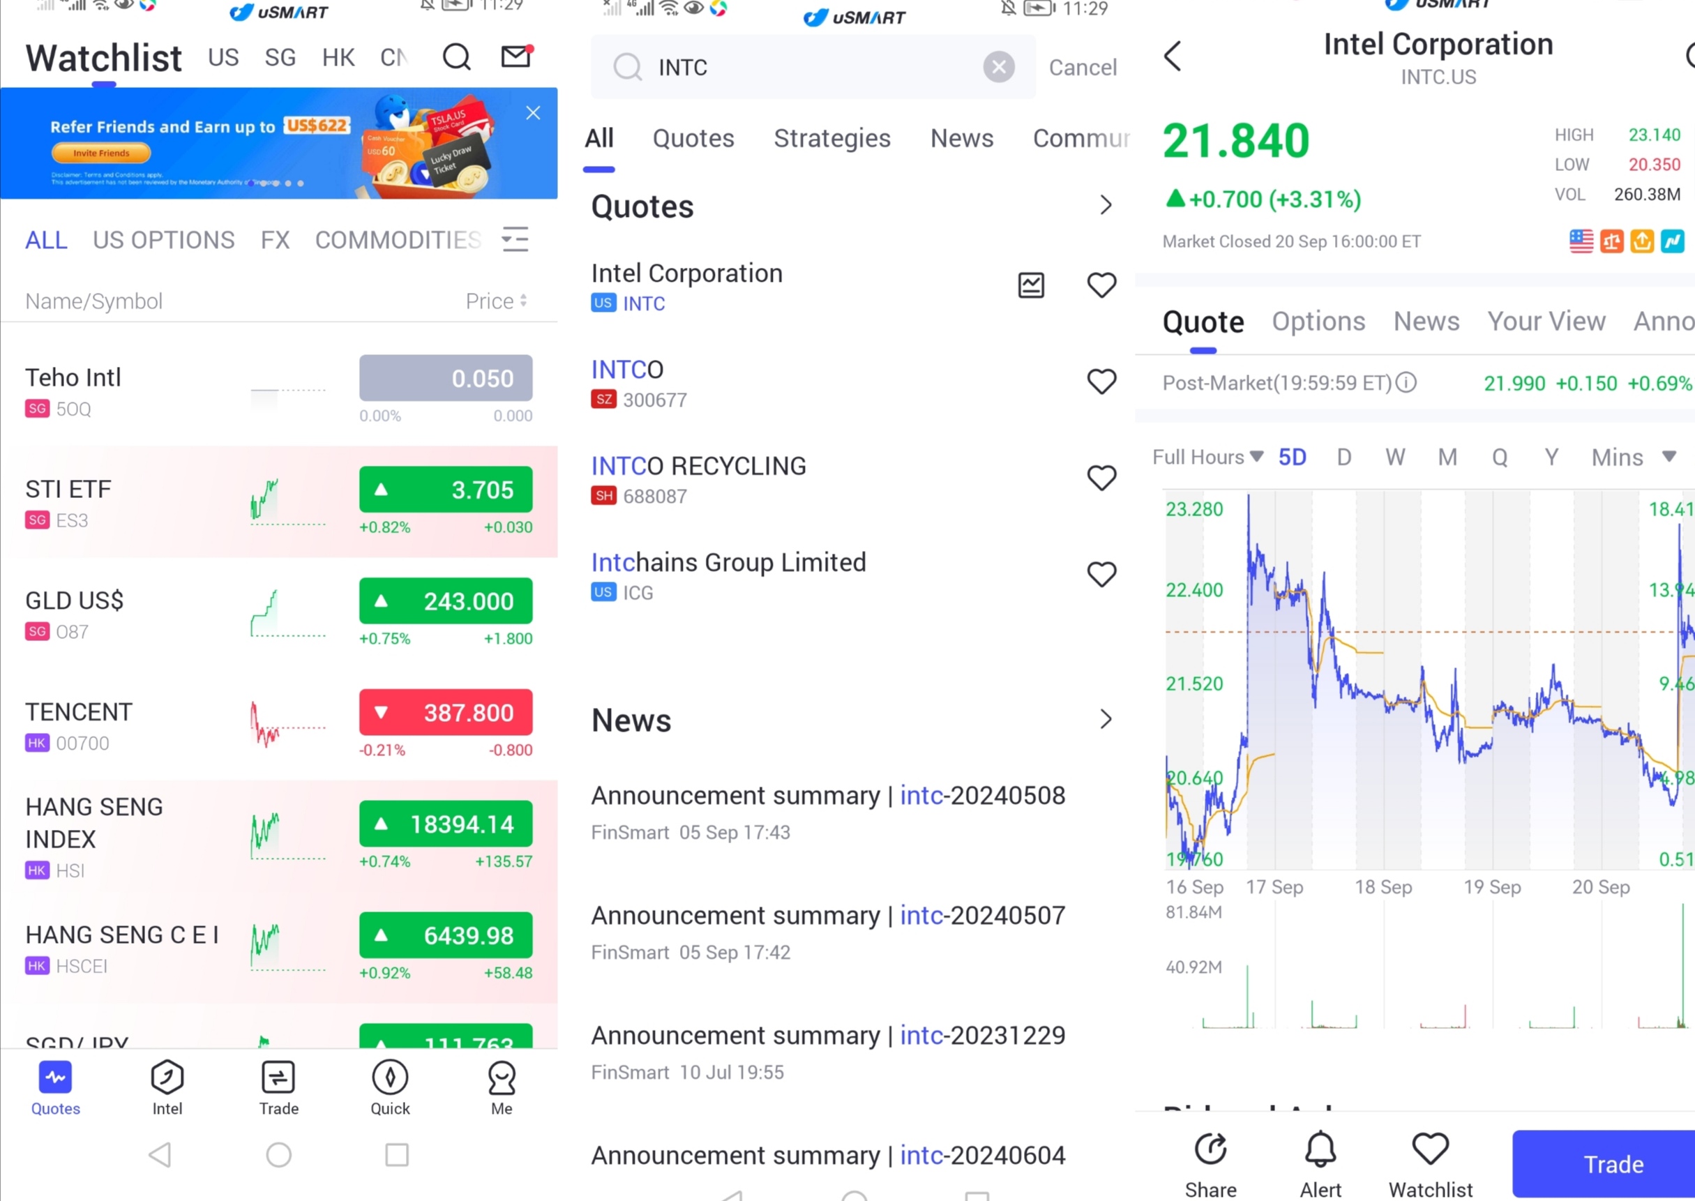1695x1201 pixels.
Task: Show Post-Market info tooltip icon
Action: [x=1406, y=382]
